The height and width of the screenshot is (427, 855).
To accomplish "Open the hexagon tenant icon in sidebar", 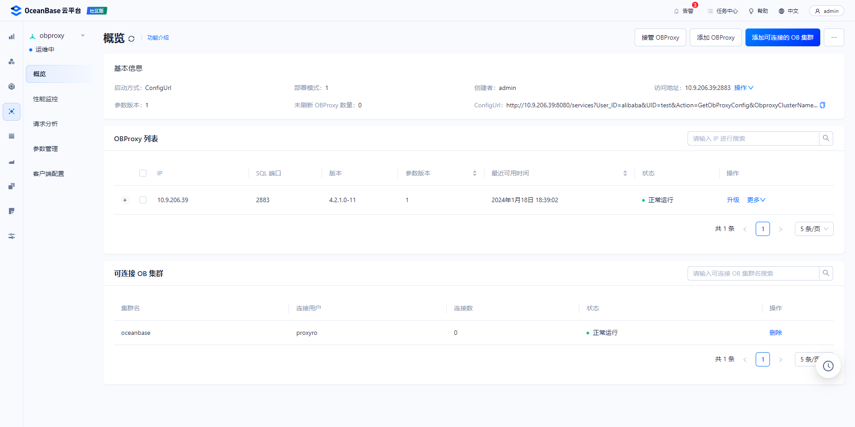I will pyautogui.click(x=12, y=86).
